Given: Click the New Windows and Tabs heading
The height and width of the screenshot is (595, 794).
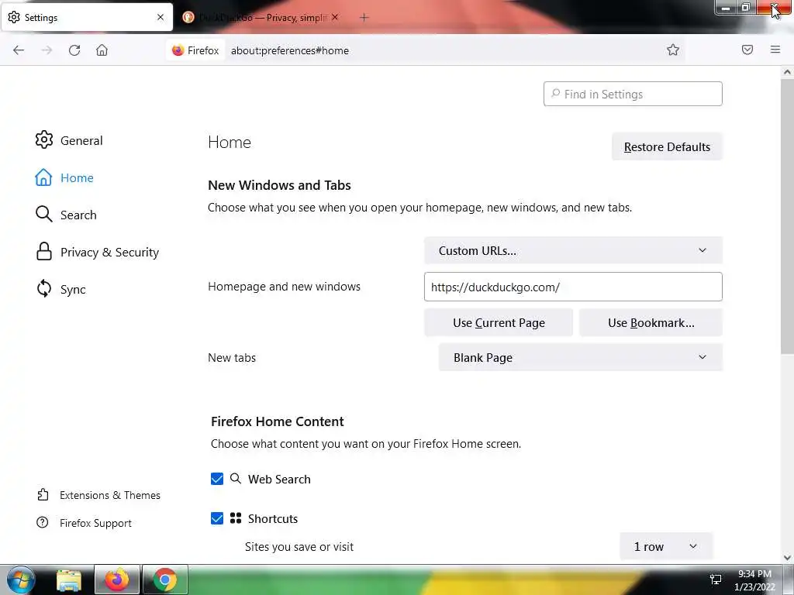Looking at the screenshot, I should pyautogui.click(x=279, y=185).
